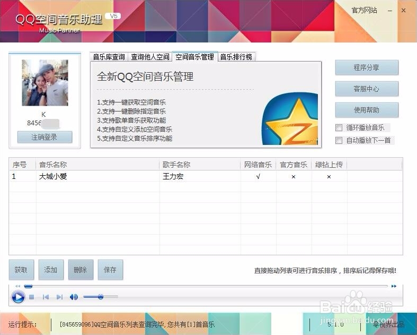Click the √ mark under 网络音乐
This screenshot has height=335, width=417.
click(258, 177)
